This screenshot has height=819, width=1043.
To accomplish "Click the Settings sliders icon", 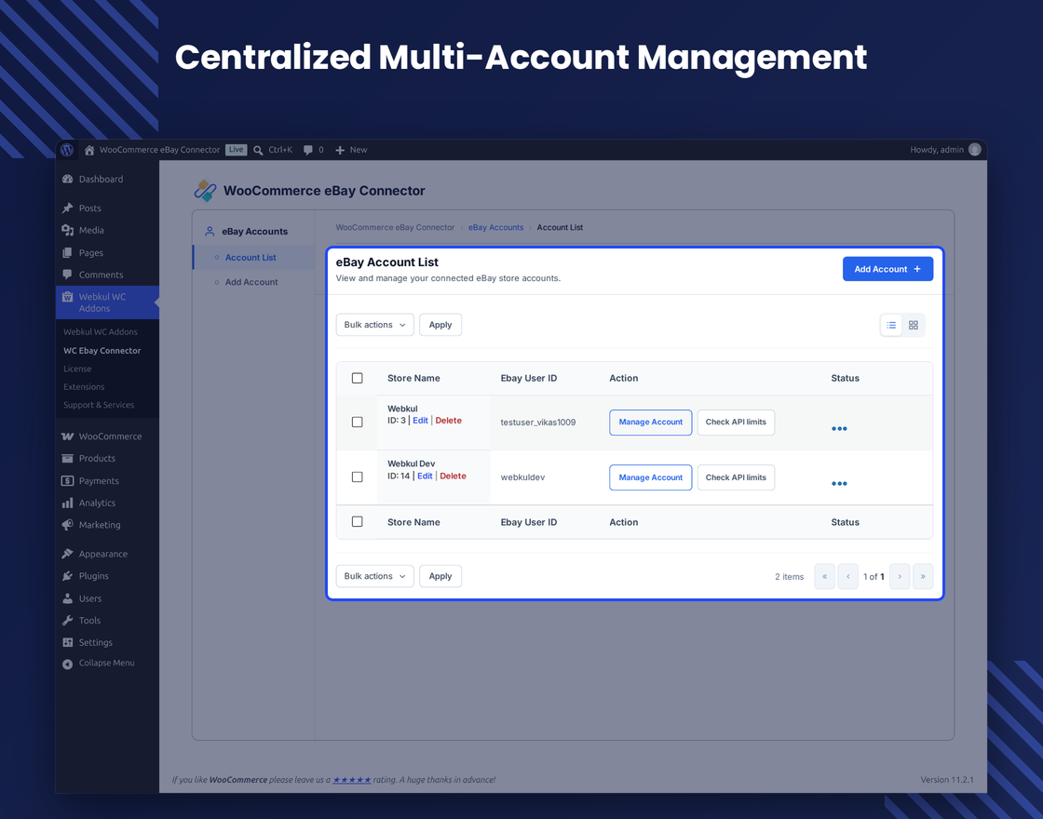I will point(67,642).
